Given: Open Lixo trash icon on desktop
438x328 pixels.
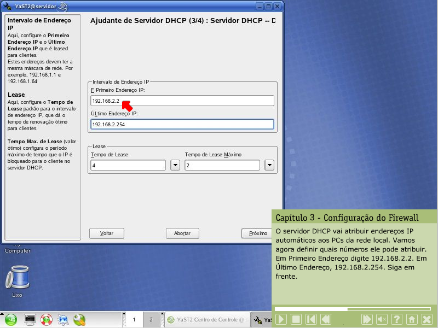Looking at the screenshot, I should pyautogui.click(x=17, y=278).
